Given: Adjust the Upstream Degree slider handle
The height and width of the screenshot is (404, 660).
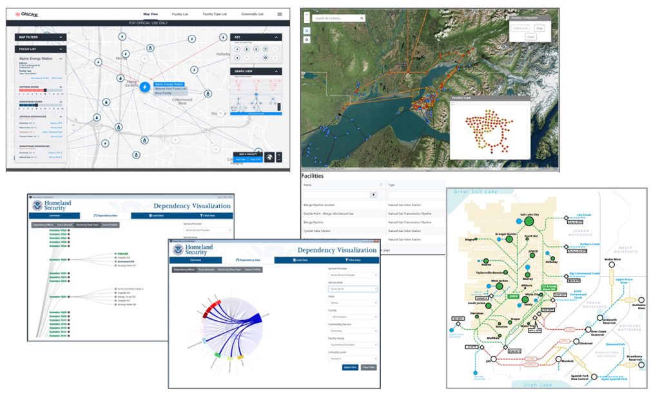Looking at the screenshot, I should (45, 90).
